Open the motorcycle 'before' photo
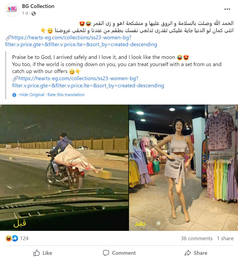Viewport: 238px width, 259px height. [64, 168]
